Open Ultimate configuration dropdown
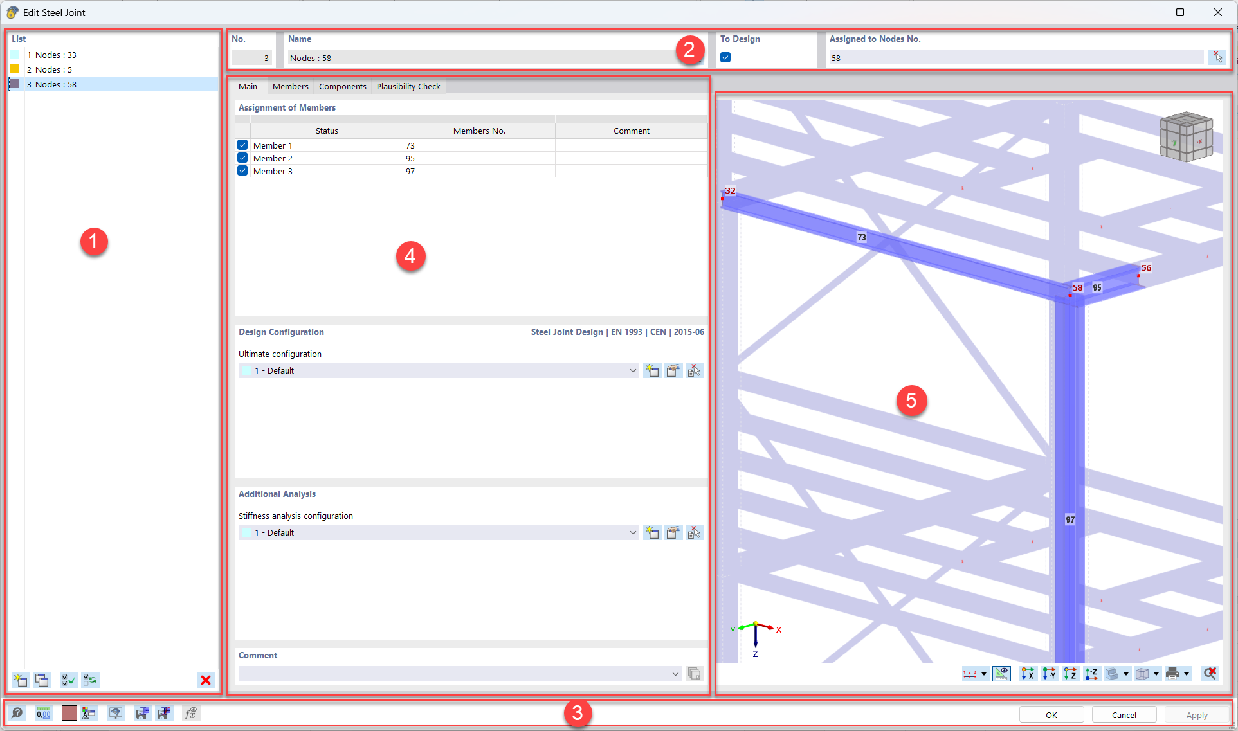 633,370
